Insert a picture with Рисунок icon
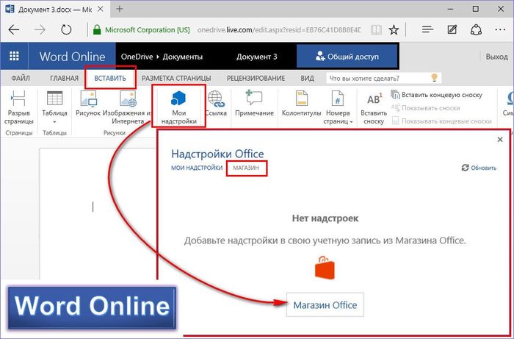The width and height of the screenshot is (514, 339). click(x=87, y=106)
